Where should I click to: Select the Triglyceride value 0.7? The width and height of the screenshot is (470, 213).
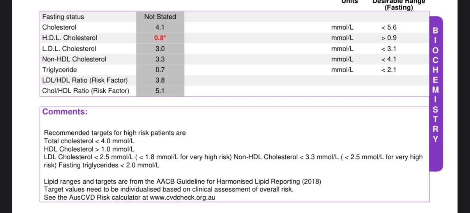click(160, 70)
